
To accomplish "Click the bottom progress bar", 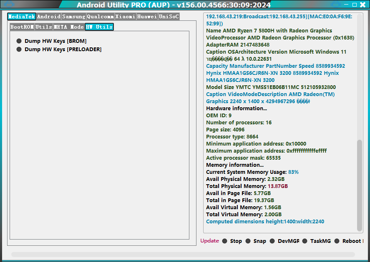I will tap(183, 255).
